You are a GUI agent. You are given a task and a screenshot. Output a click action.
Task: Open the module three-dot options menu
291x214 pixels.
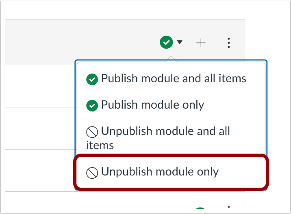[229, 43]
